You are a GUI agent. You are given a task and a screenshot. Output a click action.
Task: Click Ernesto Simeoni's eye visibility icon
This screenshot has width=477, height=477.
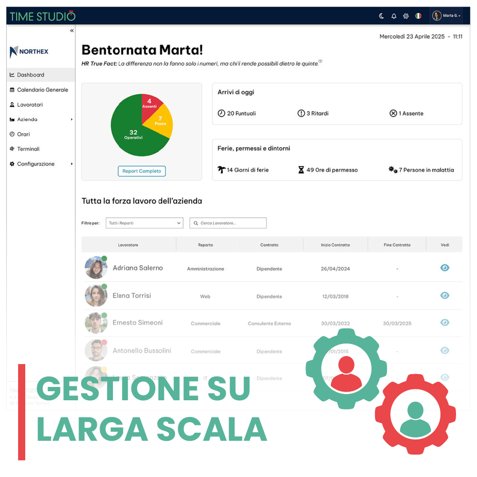coord(445,323)
